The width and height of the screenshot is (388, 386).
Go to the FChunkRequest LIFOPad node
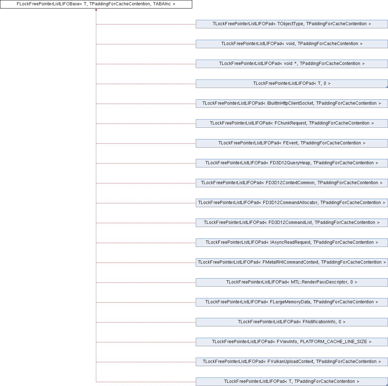coord(292,123)
